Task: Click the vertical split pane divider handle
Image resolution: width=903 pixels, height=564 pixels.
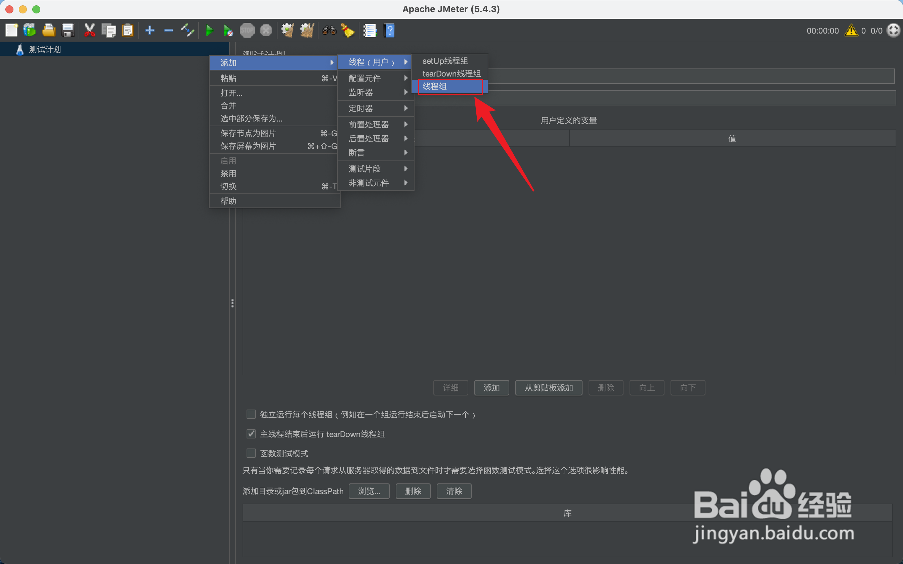Action: pyautogui.click(x=232, y=303)
